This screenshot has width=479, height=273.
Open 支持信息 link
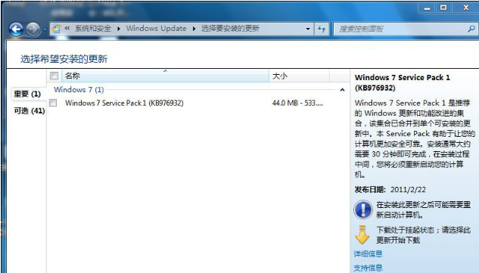368,268
